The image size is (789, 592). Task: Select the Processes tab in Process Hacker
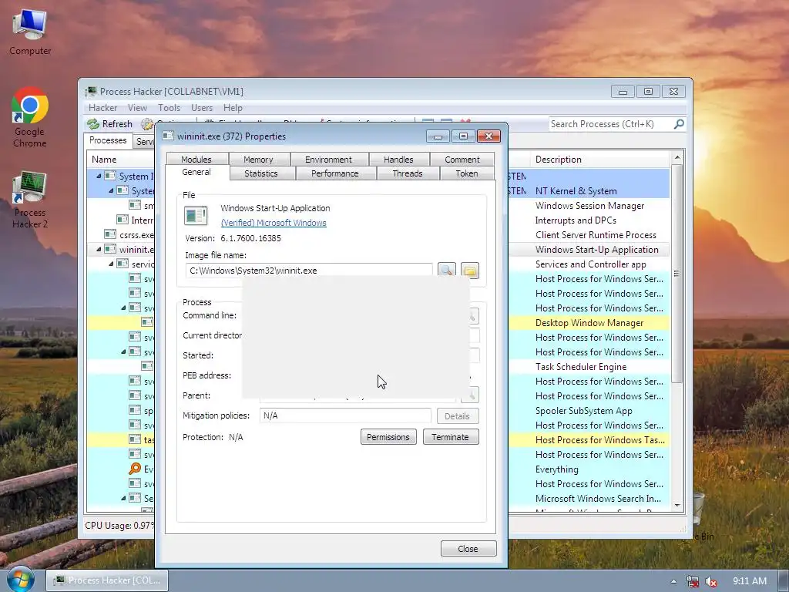108,140
